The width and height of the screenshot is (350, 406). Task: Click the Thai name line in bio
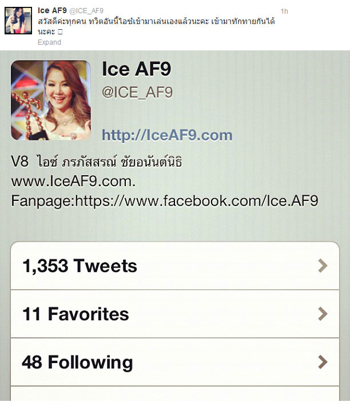(x=97, y=161)
